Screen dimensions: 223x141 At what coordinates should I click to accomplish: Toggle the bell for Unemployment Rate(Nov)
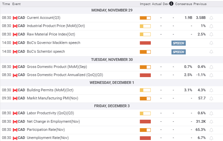[x=211, y=138]
